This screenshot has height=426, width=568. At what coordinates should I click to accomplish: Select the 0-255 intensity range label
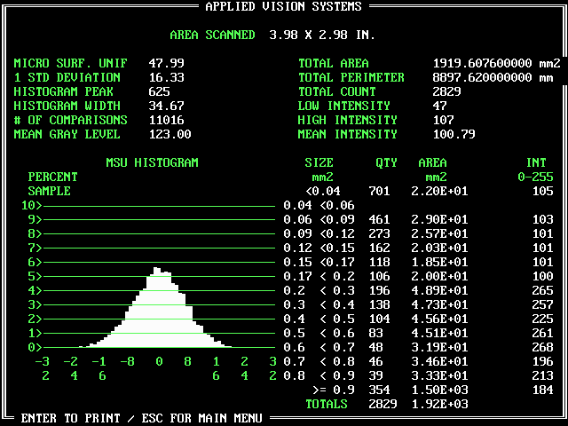point(536,177)
